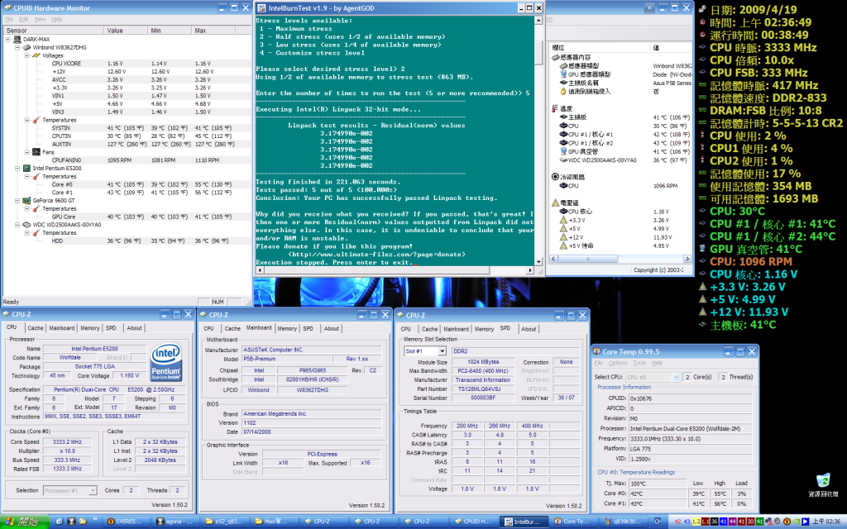
Task: Click the 感應器內容 icon in EVEREST panel
Action: (x=555, y=57)
